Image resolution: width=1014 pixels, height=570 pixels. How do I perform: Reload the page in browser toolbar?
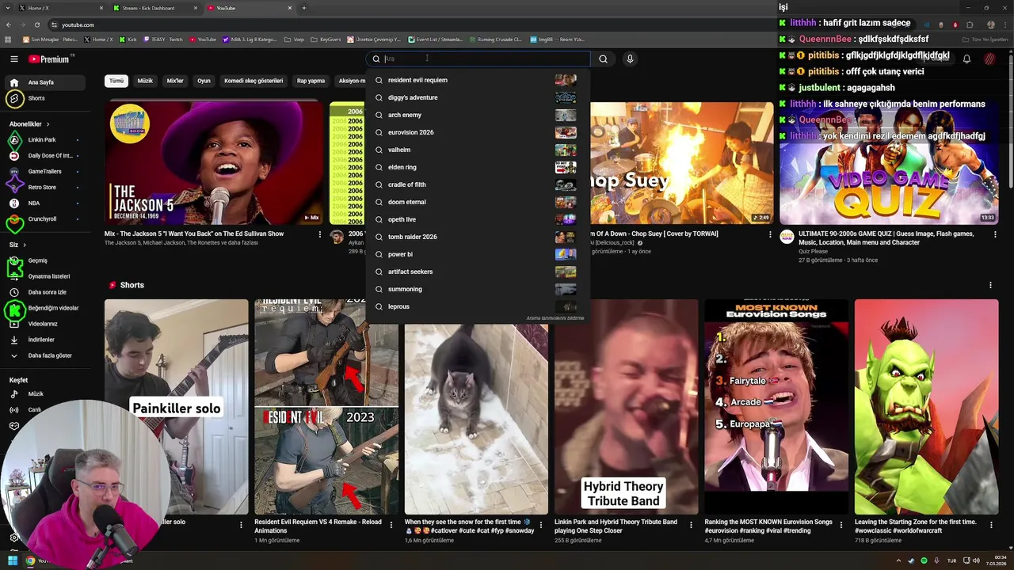click(37, 25)
